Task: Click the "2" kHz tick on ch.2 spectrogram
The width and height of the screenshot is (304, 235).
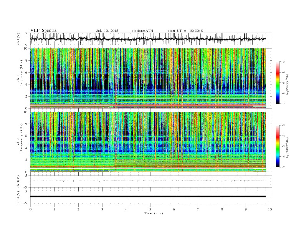Action: point(27,160)
